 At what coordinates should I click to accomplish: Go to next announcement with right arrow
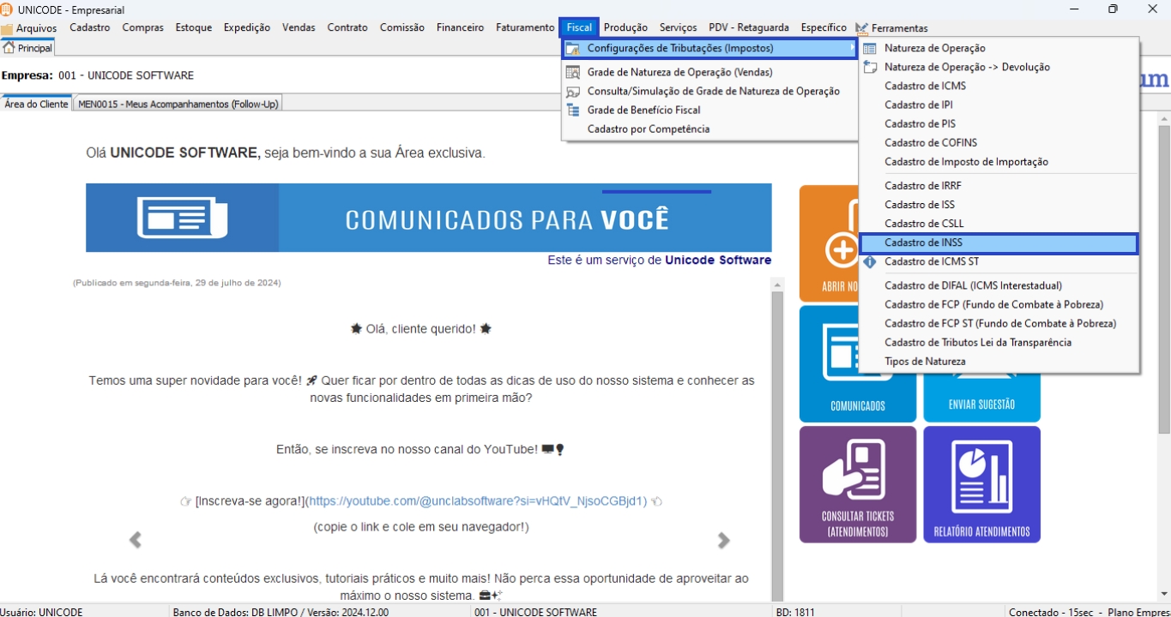point(723,540)
